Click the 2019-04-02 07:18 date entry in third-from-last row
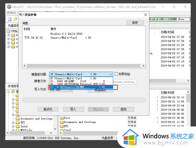 [x=172, y=53]
